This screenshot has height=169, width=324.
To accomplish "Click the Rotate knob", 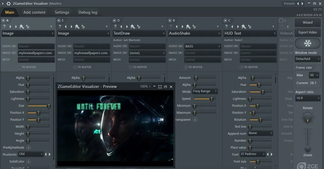I will (307, 118).
